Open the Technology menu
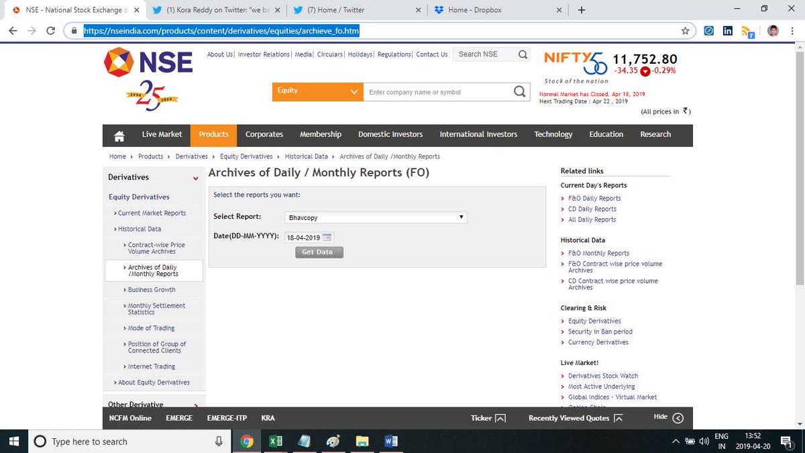Viewport: 805px width, 453px height. tap(553, 134)
